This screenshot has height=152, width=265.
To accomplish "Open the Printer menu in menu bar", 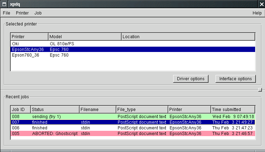I will tap(22, 13).
